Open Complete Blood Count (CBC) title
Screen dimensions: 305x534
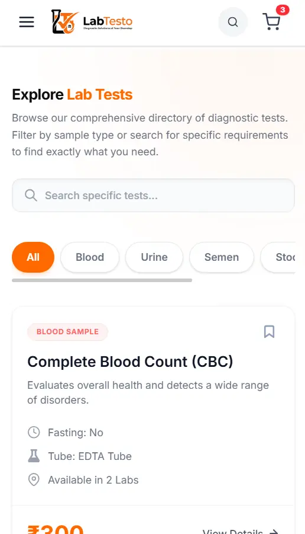click(x=130, y=362)
